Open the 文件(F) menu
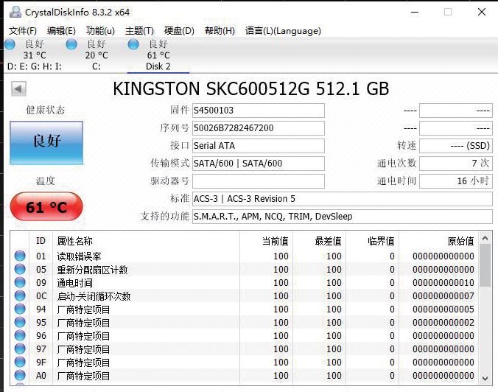This screenshot has height=392, width=498. [x=23, y=31]
